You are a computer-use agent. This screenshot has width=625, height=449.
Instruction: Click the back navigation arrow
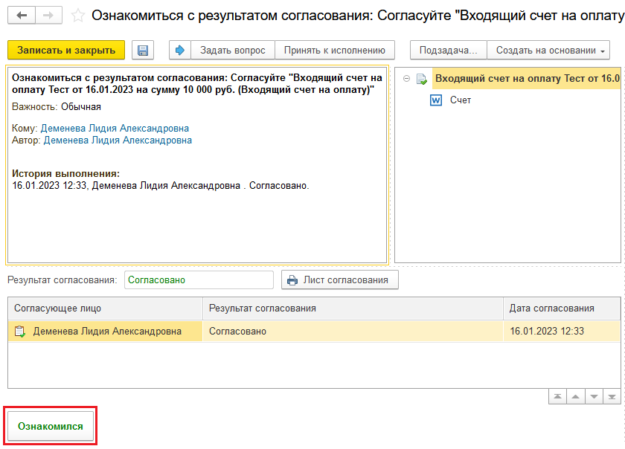(x=21, y=16)
